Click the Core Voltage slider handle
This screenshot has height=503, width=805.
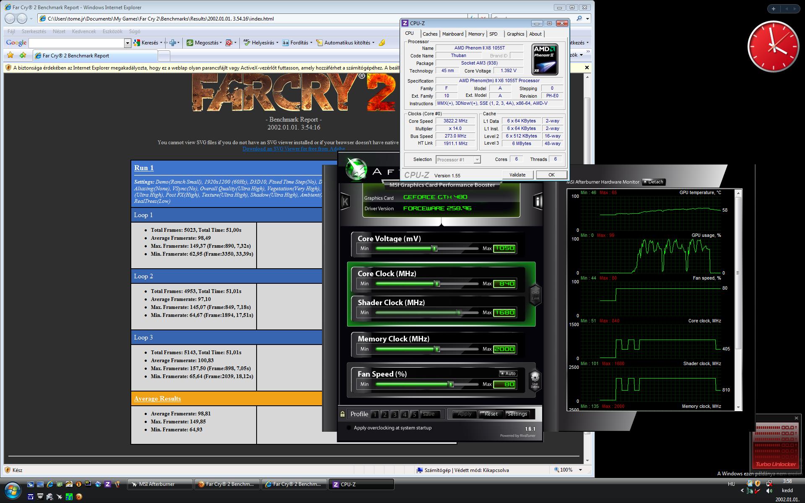434,249
